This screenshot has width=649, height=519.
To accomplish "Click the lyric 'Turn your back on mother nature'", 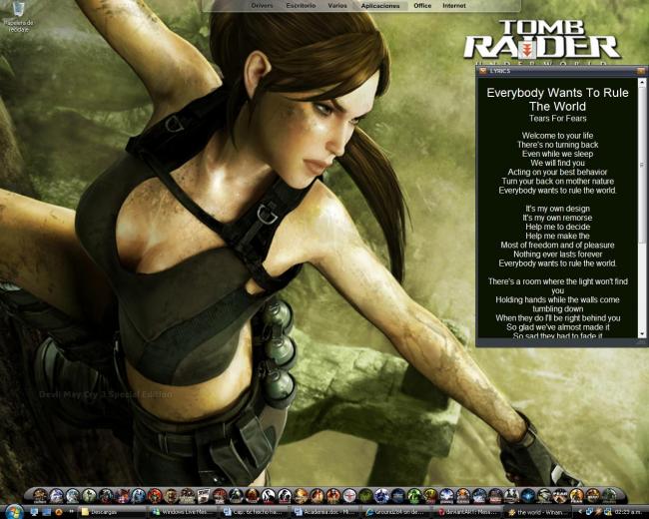I will (x=557, y=181).
